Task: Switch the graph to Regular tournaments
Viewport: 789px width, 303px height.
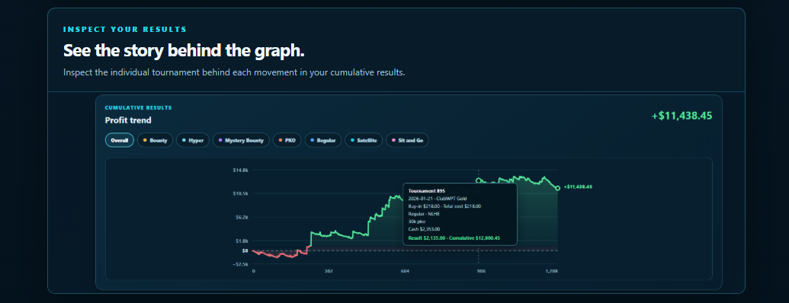Action: click(x=323, y=140)
